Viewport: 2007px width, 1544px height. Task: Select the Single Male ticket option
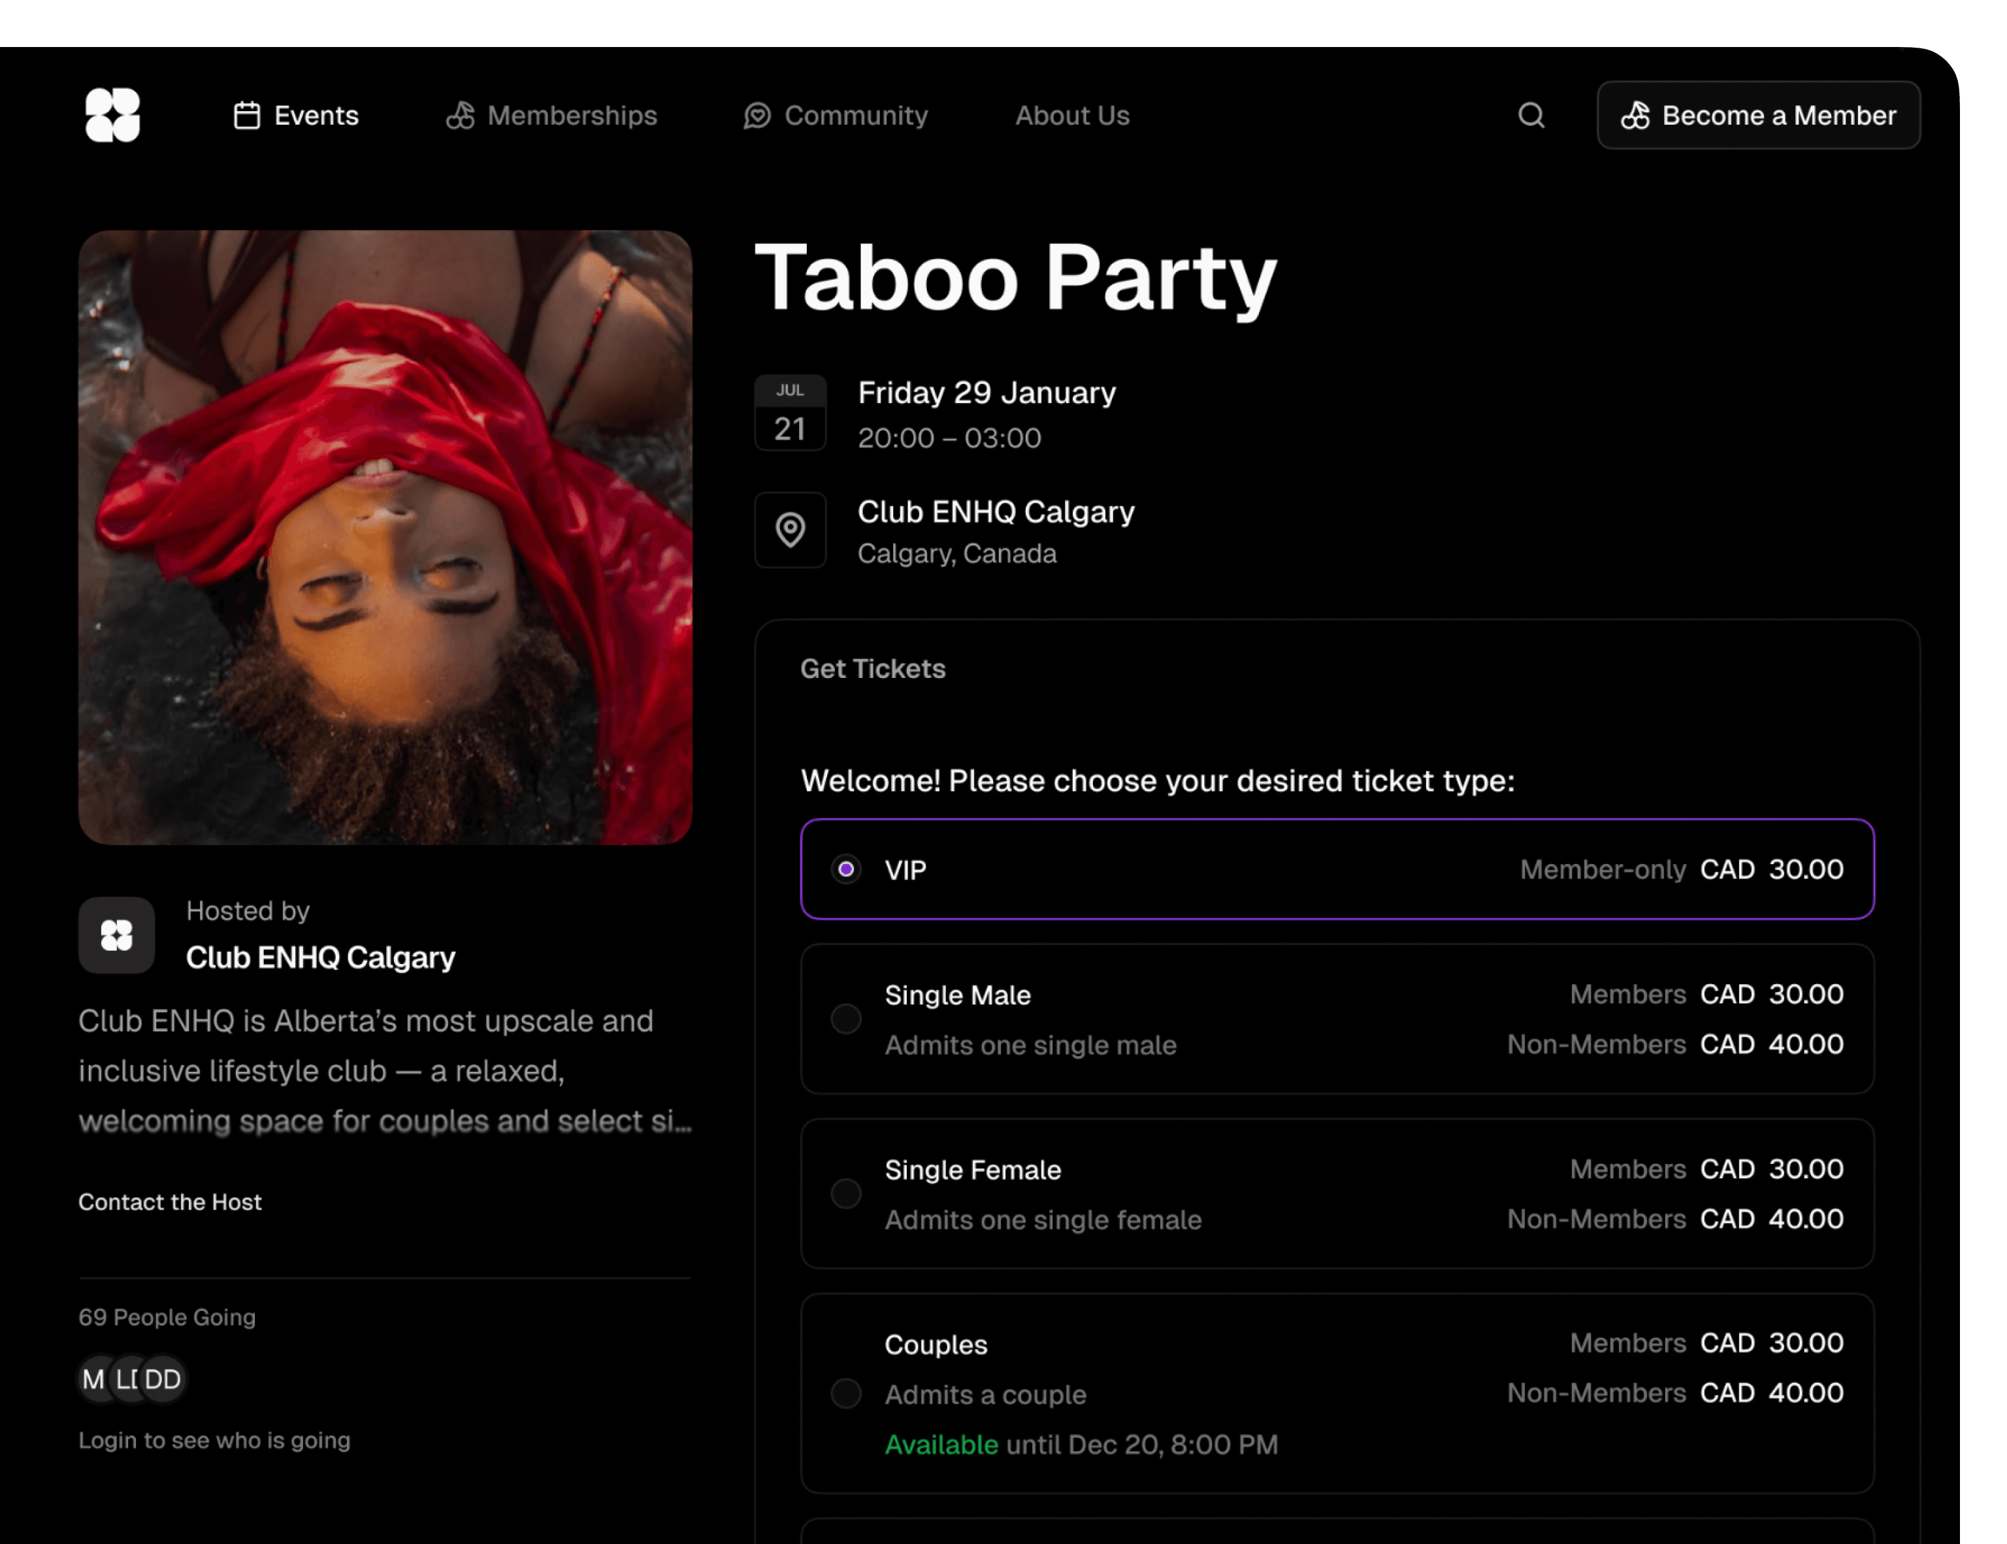point(845,1020)
